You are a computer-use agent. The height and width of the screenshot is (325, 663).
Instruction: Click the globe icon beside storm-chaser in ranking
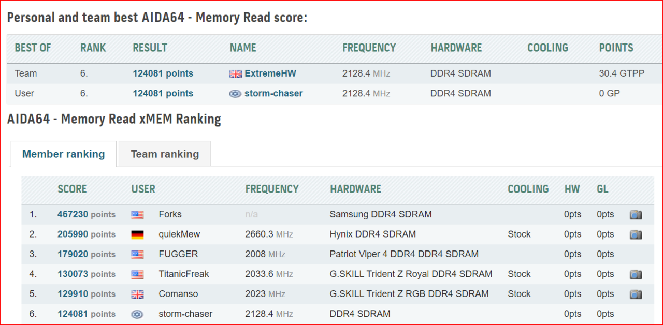tap(137, 314)
